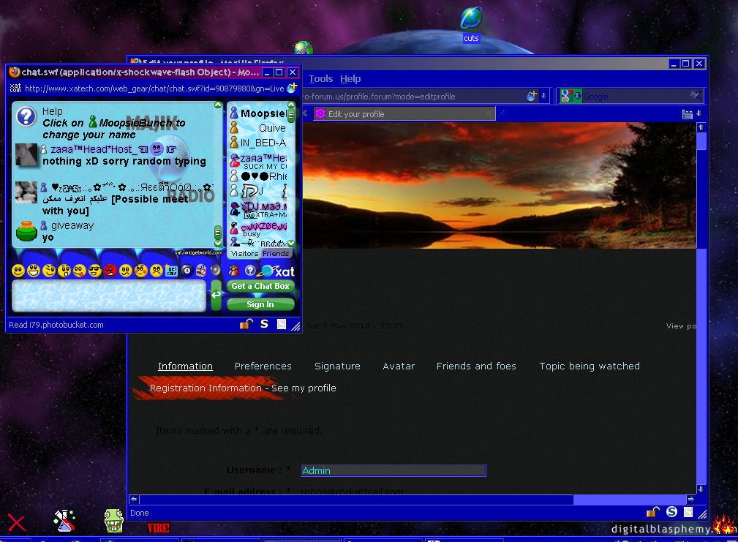The height and width of the screenshot is (542, 738).
Task: Open the Information profile tab
Action: 186,366
